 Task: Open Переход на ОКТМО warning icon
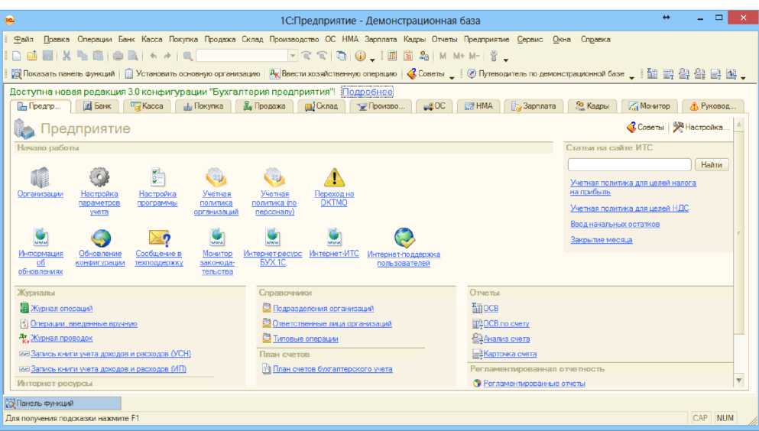334,177
